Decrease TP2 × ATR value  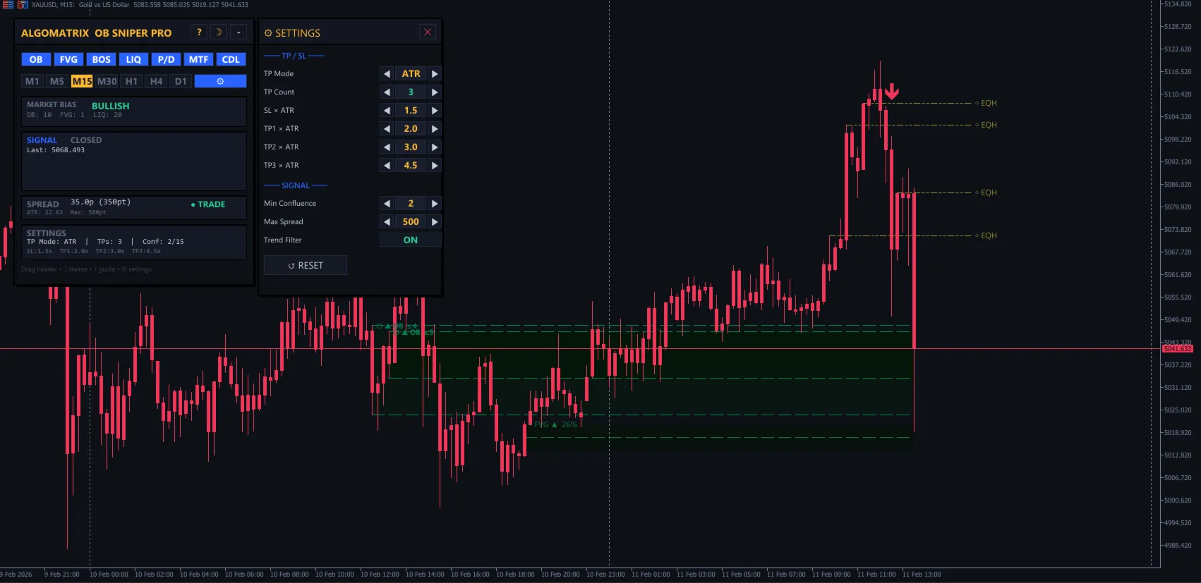pos(387,147)
